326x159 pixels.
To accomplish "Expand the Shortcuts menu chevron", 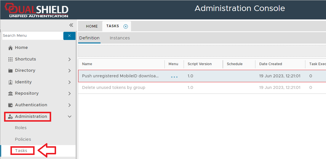I will [69, 59].
